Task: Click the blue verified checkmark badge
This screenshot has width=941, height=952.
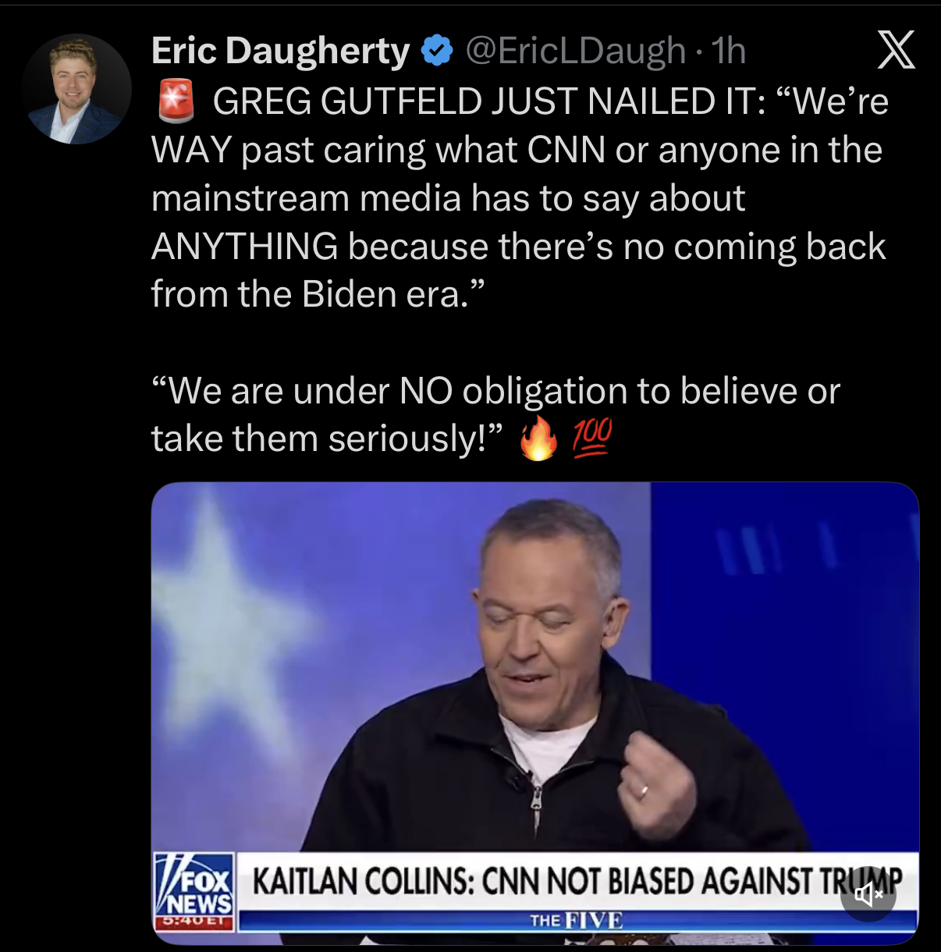Action: (x=437, y=51)
